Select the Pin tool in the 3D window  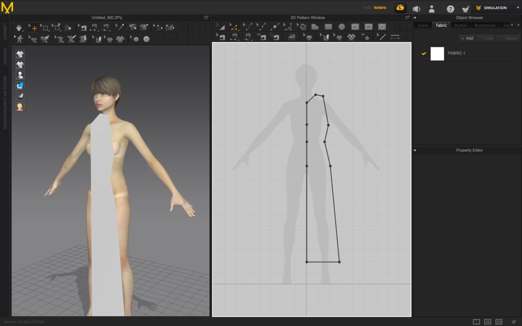pyautogui.click(x=119, y=27)
